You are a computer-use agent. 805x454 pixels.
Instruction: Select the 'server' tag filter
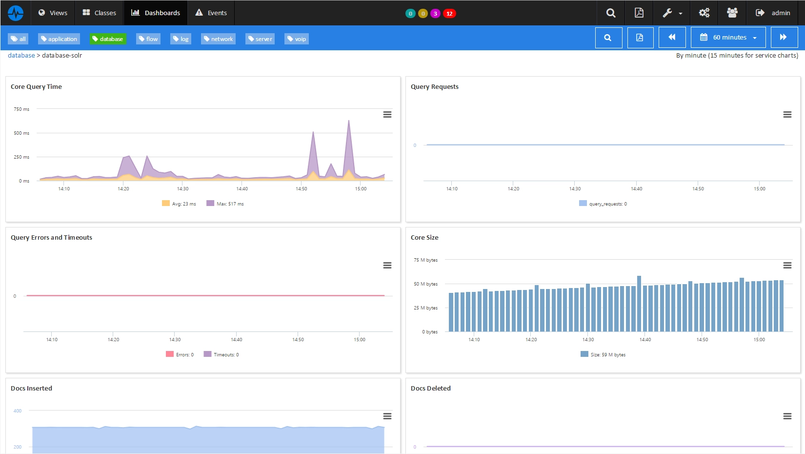260,39
